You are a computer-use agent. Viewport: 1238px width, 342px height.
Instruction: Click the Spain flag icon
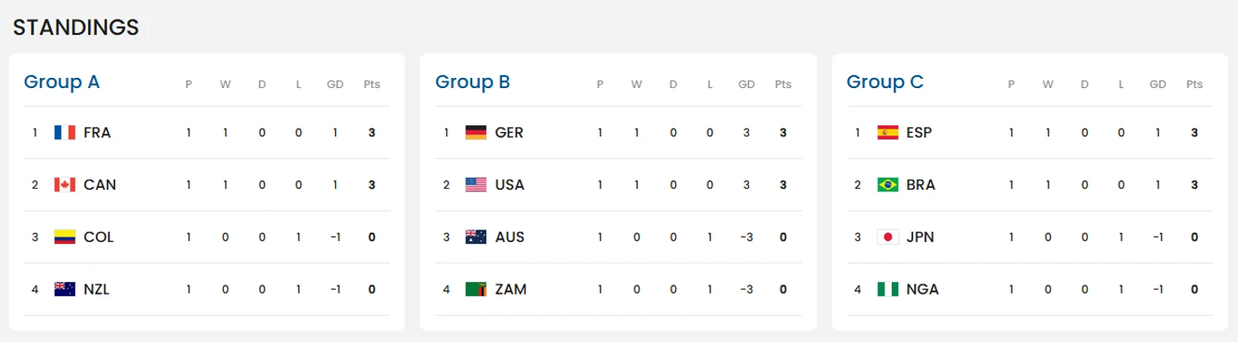888,132
